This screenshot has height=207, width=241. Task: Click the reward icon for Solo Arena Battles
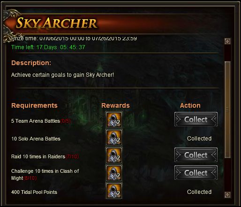click(114, 138)
